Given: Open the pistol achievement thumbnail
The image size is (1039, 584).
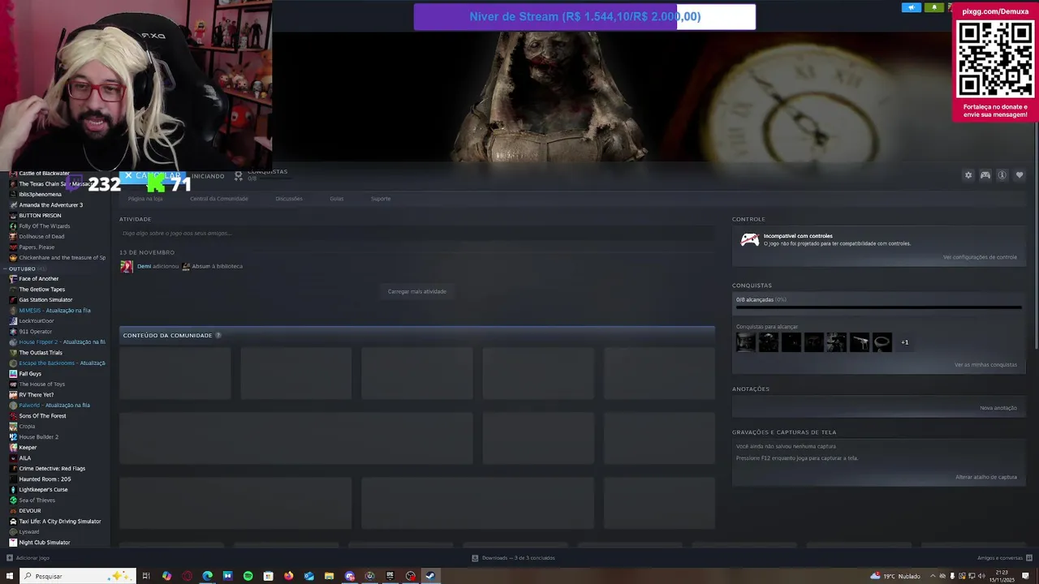Looking at the screenshot, I should coord(859,342).
